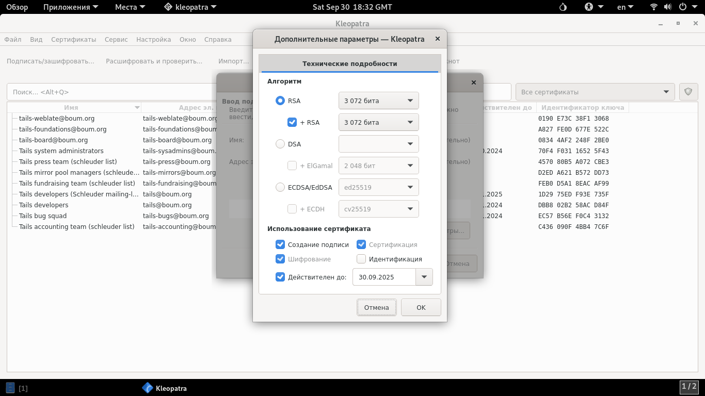Screen dimensions: 705x396
Task: Open the + RSA subkey size dropdown
Action: pos(378,123)
